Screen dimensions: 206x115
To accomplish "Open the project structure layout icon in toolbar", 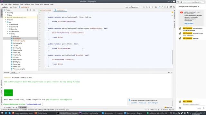I will click(x=171, y=7).
